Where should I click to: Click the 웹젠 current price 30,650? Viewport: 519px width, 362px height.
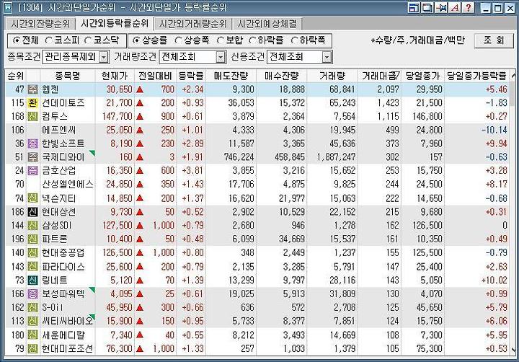tap(119, 89)
